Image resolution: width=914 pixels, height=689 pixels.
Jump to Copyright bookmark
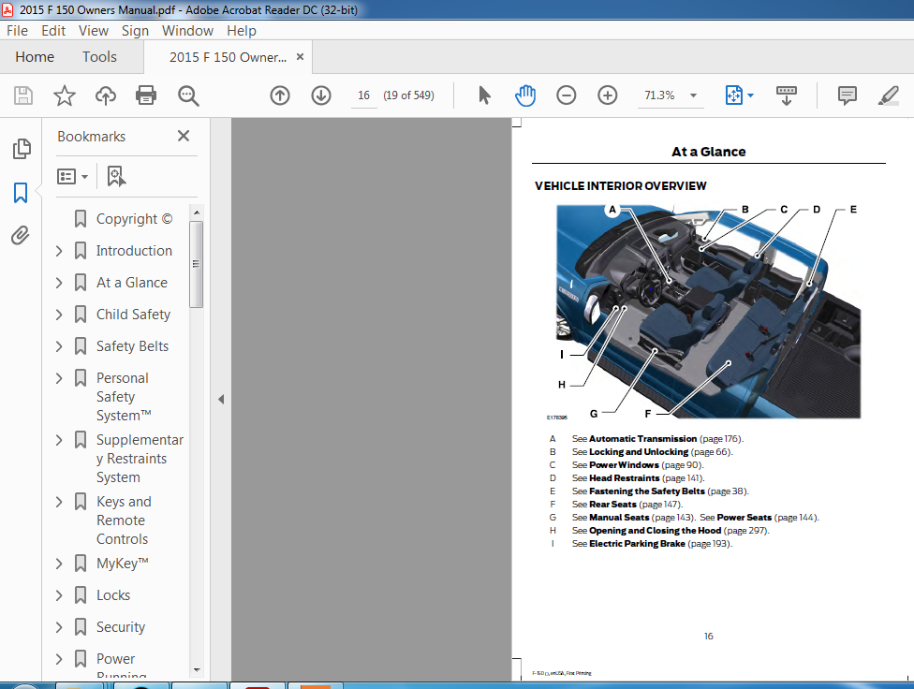tap(134, 219)
